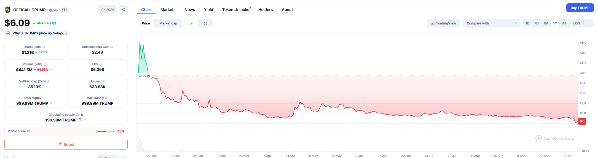Click the #64 rank badge

point(65,10)
